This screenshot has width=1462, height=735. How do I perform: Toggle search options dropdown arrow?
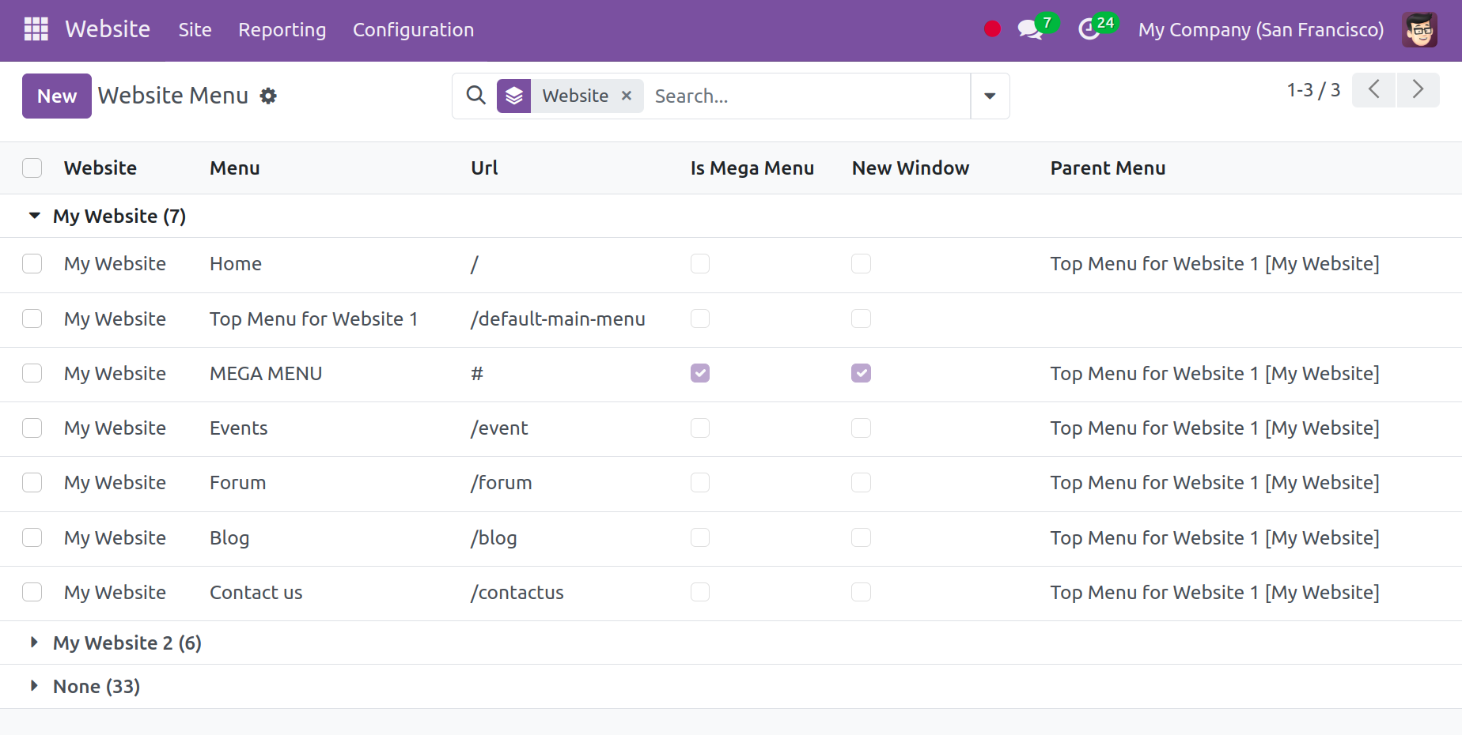(990, 96)
